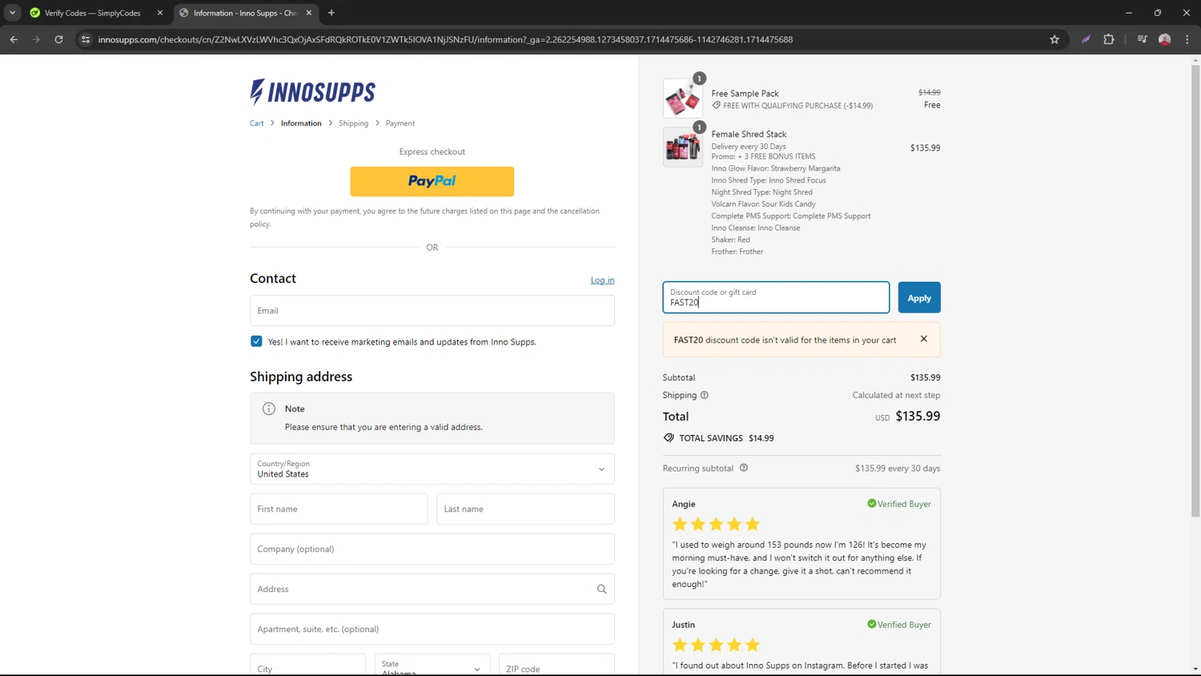1201x676 pixels.
Task: Click the browser forward arrow
Action: [x=36, y=39]
